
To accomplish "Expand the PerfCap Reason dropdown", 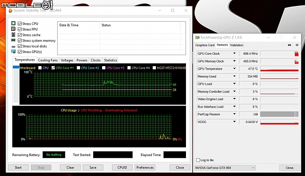I will [234, 114].
